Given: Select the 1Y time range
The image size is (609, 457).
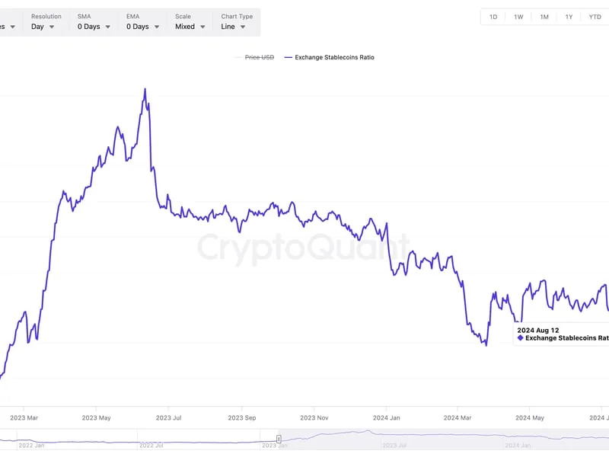Looking at the screenshot, I should (x=569, y=17).
